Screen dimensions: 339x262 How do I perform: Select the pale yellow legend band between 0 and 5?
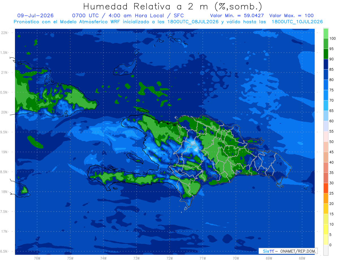pos(326,240)
